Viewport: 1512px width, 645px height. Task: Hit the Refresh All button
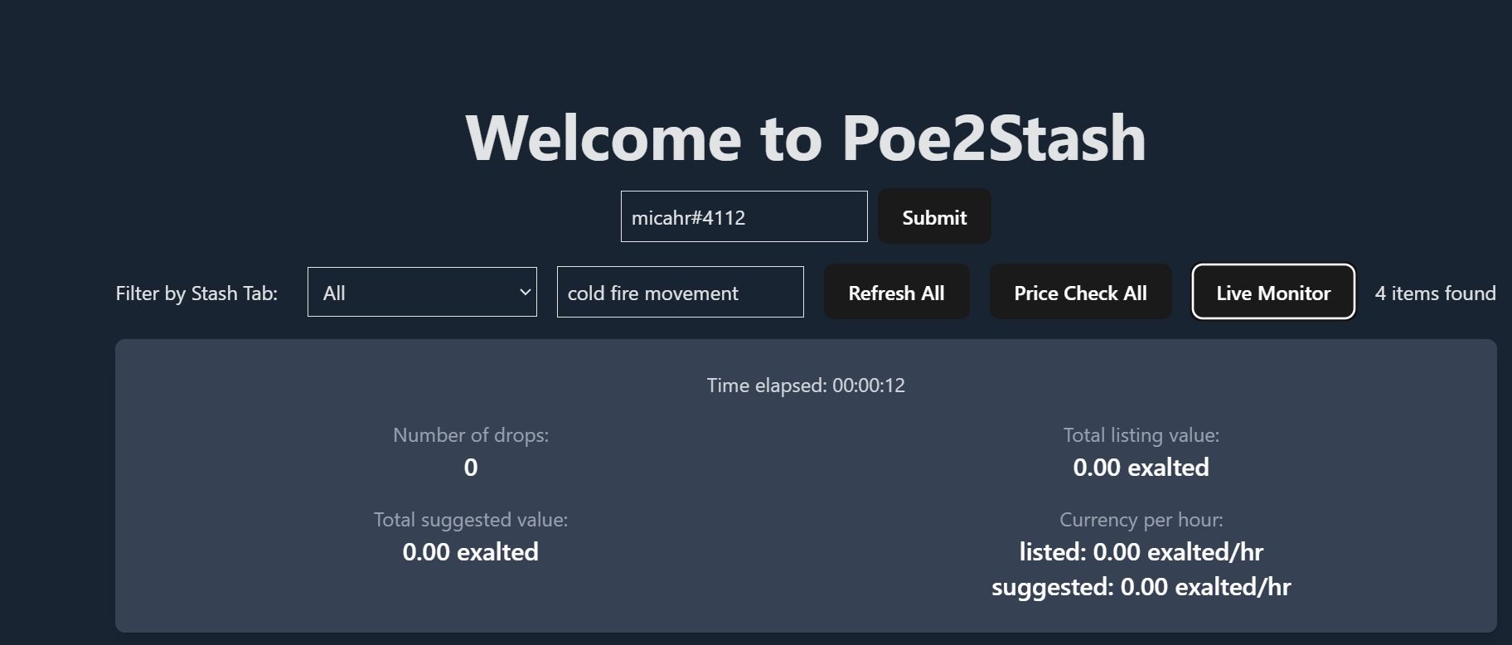tap(896, 293)
